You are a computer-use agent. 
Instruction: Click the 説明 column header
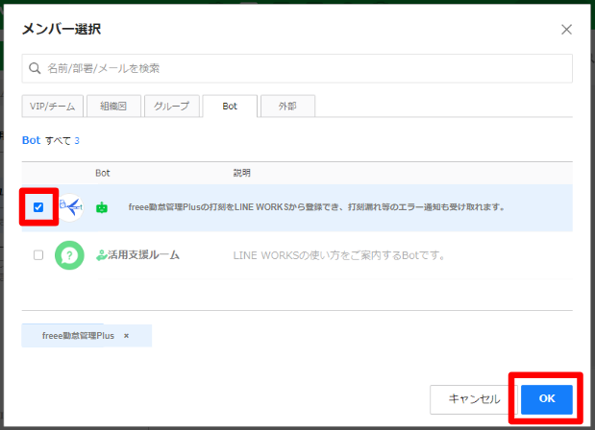[x=241, y=173]
